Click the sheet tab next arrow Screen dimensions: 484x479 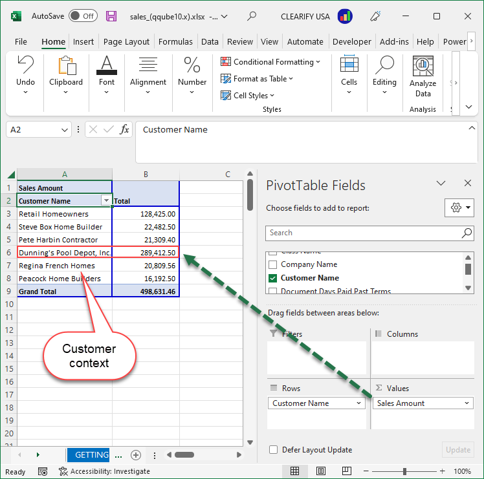click(x=38, y=455)
